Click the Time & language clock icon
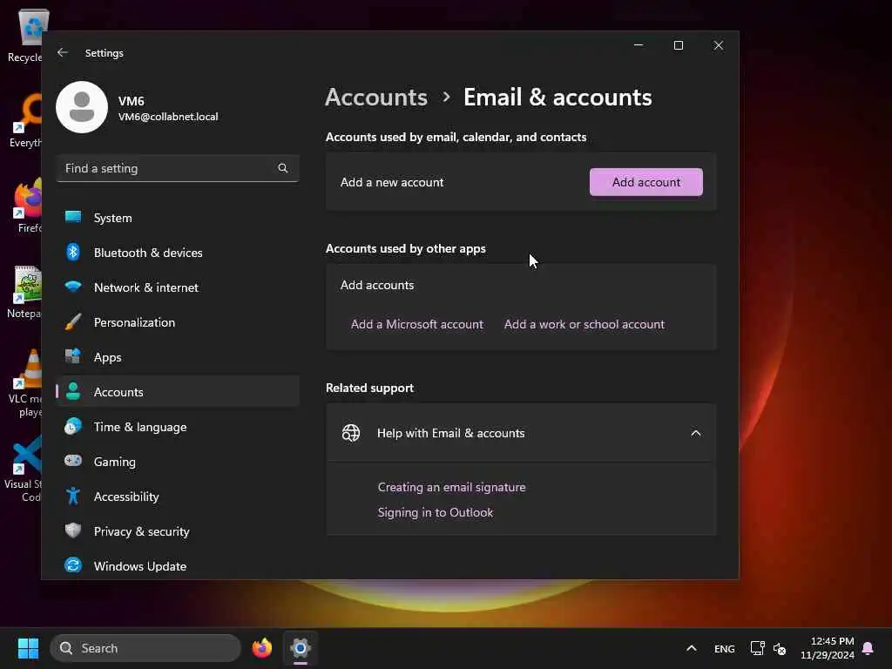Image resolution: width=892 pixels, height=669 pixels. (73, 426)
